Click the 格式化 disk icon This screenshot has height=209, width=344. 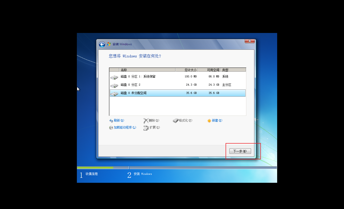pyautogui.click(x=176, y=121)
